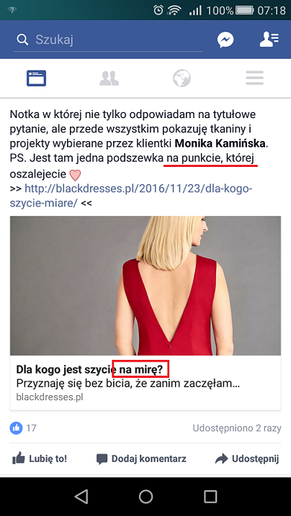Tap the Android home circle button
The height and width of the screenshot is (516, 291).
pyautogui.click(x=145, y=497)
